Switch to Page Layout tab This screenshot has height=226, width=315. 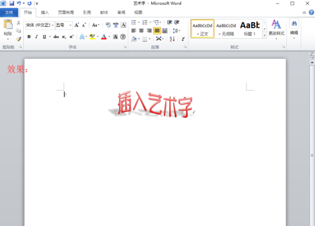click(x=66, y=13)
